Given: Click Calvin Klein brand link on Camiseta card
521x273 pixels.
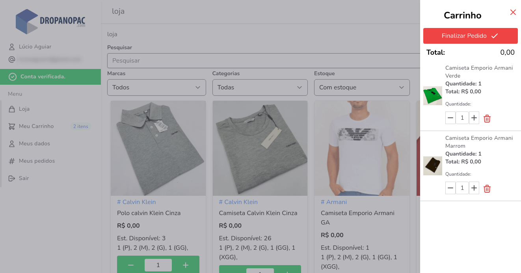Looking at the screenshot, I should coord(238,202).
